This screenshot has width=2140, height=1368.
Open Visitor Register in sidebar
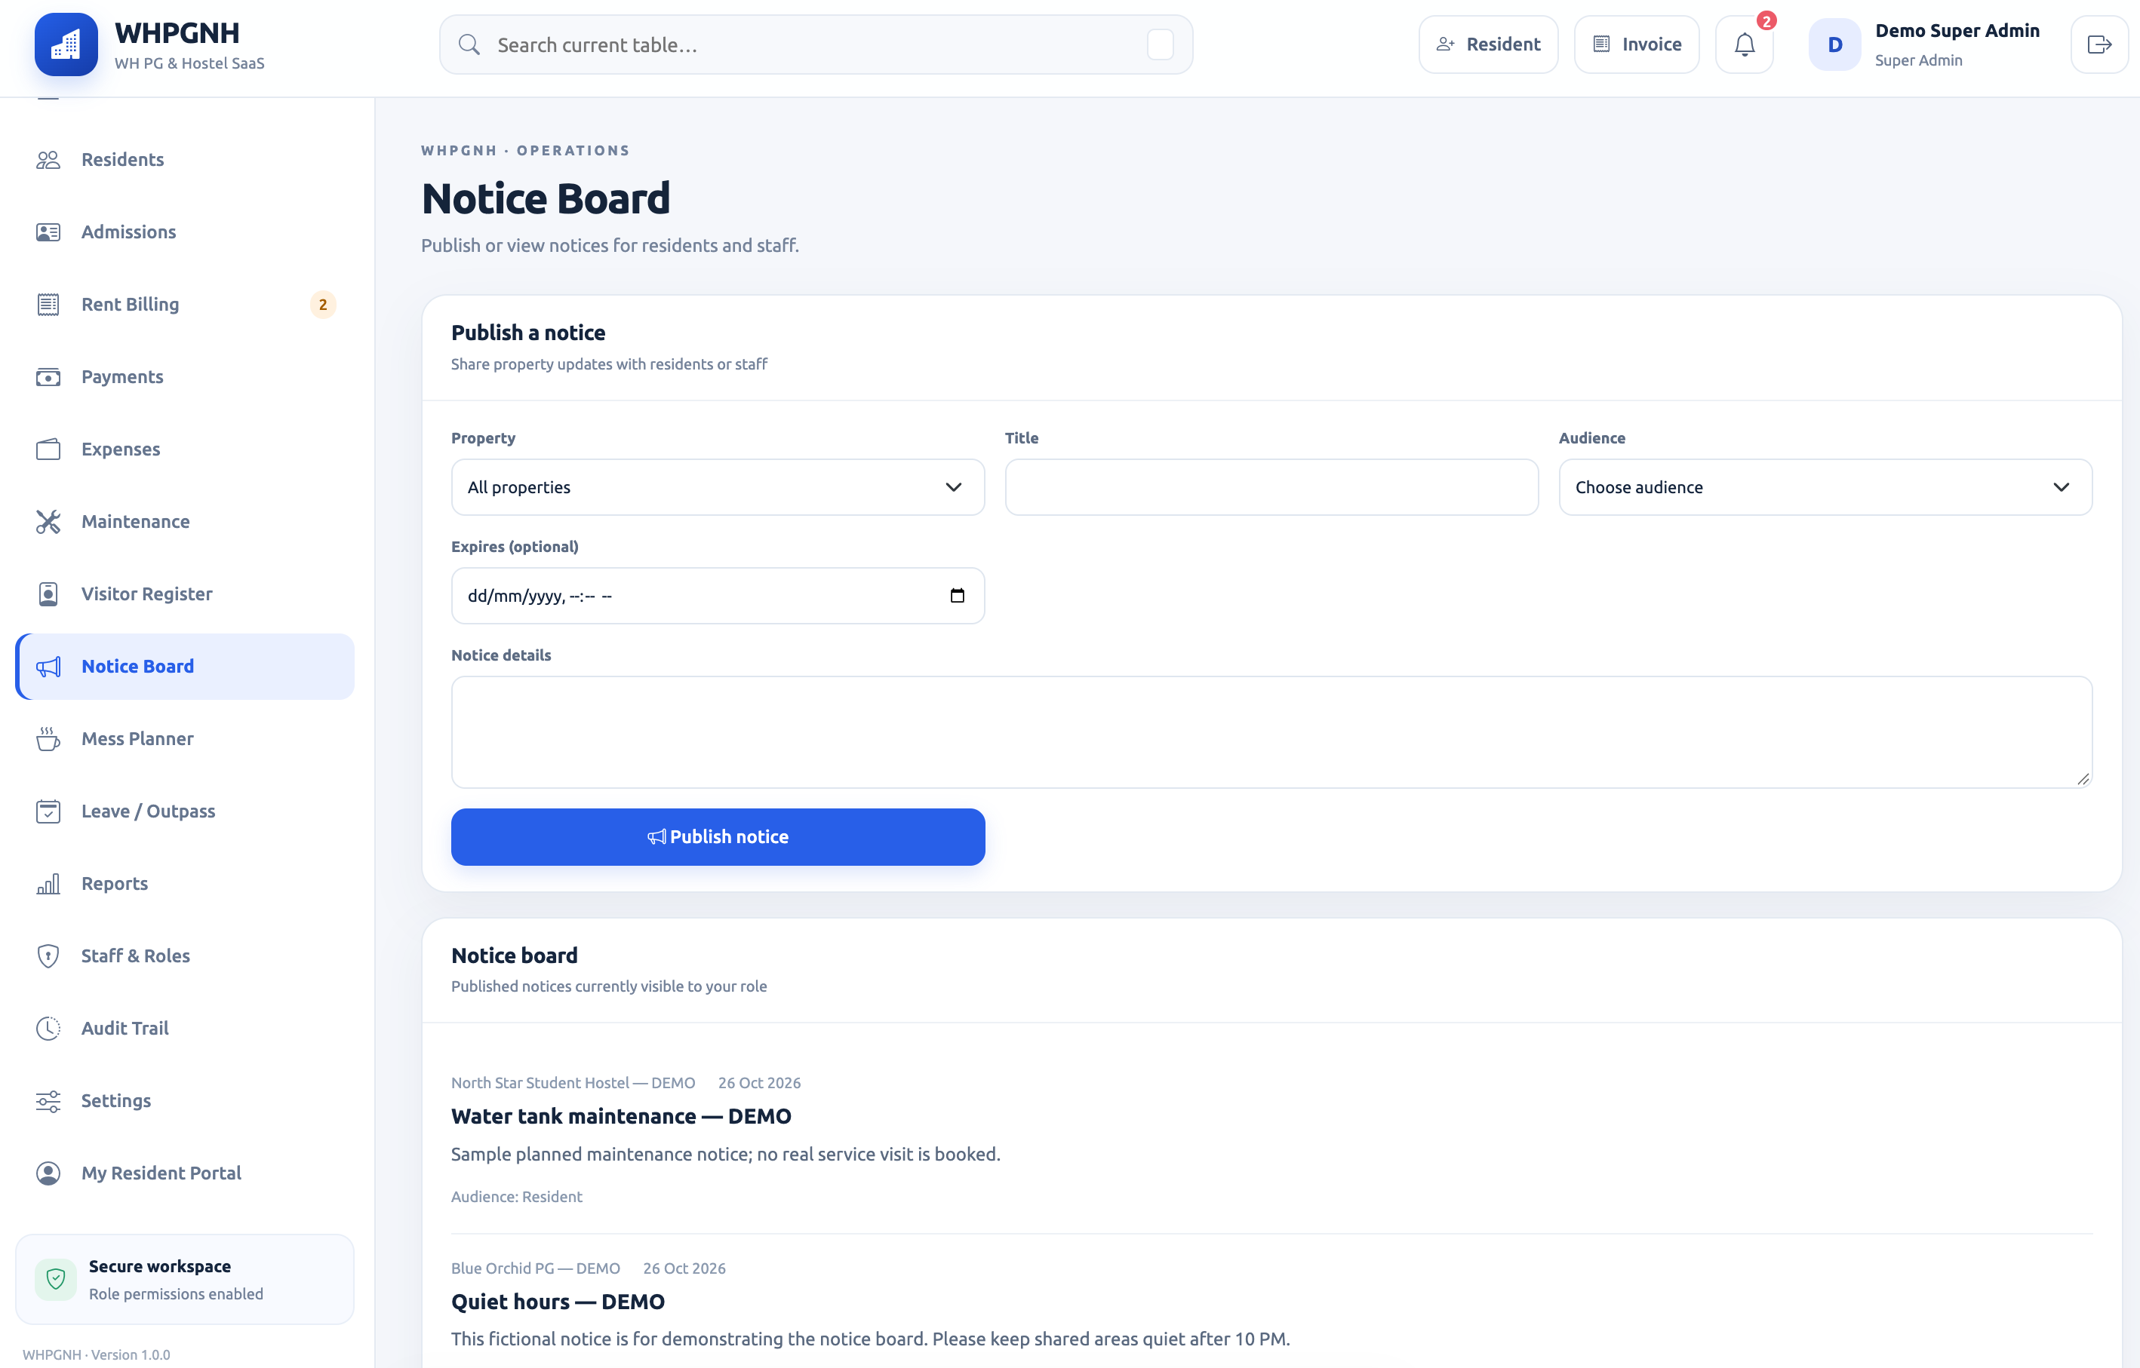coord(185,594)
